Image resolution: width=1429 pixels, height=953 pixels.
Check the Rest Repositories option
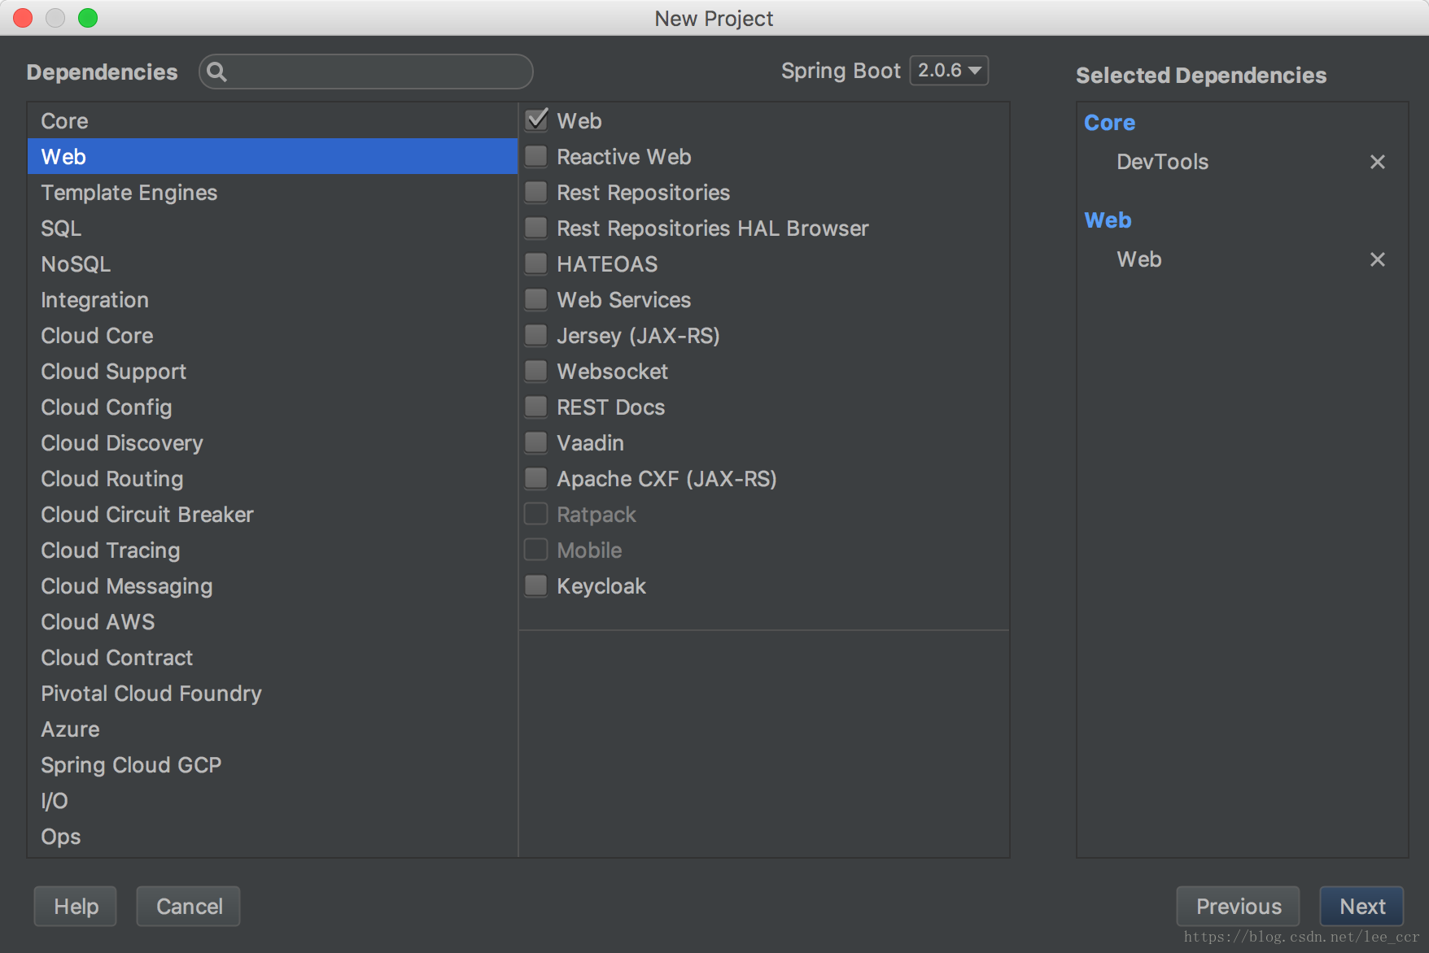pyautogui.click(x=536, y=192)
